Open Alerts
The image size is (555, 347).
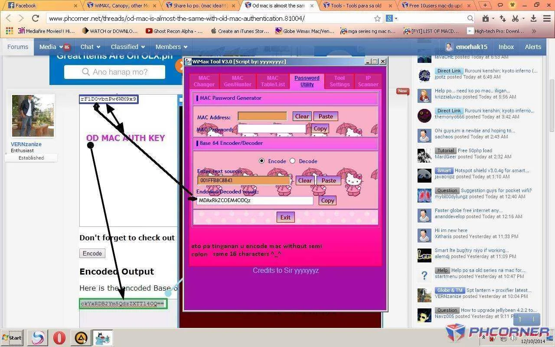tap(533, 47)
